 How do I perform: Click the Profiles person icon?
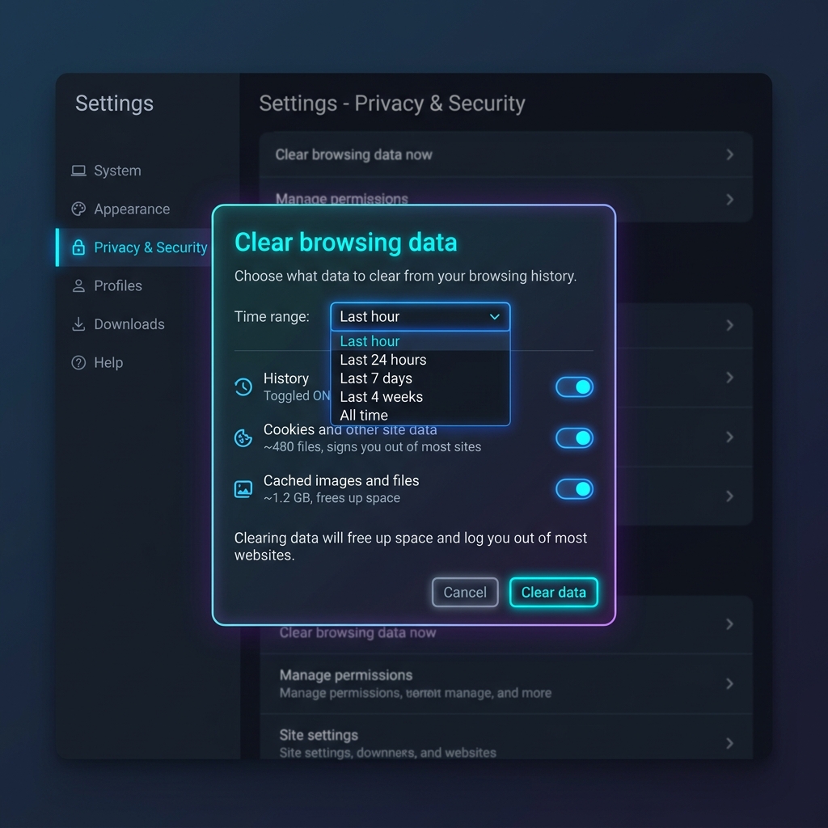tap(78, 285)
